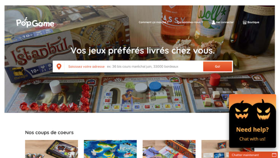Click the Nos coups de coeurs heading
Viewport: 280px width, 158px height.
[49, 133]
